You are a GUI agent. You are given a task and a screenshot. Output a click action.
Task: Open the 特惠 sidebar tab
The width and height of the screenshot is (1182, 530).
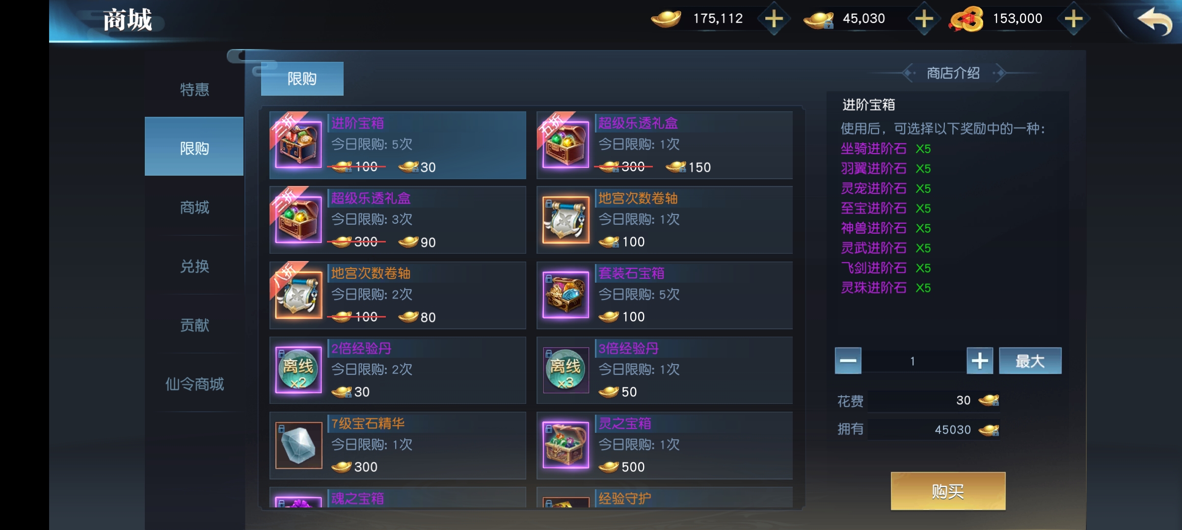coord(194,89)
